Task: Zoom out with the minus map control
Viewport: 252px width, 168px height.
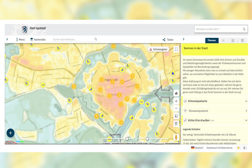Action: point(176,108)
